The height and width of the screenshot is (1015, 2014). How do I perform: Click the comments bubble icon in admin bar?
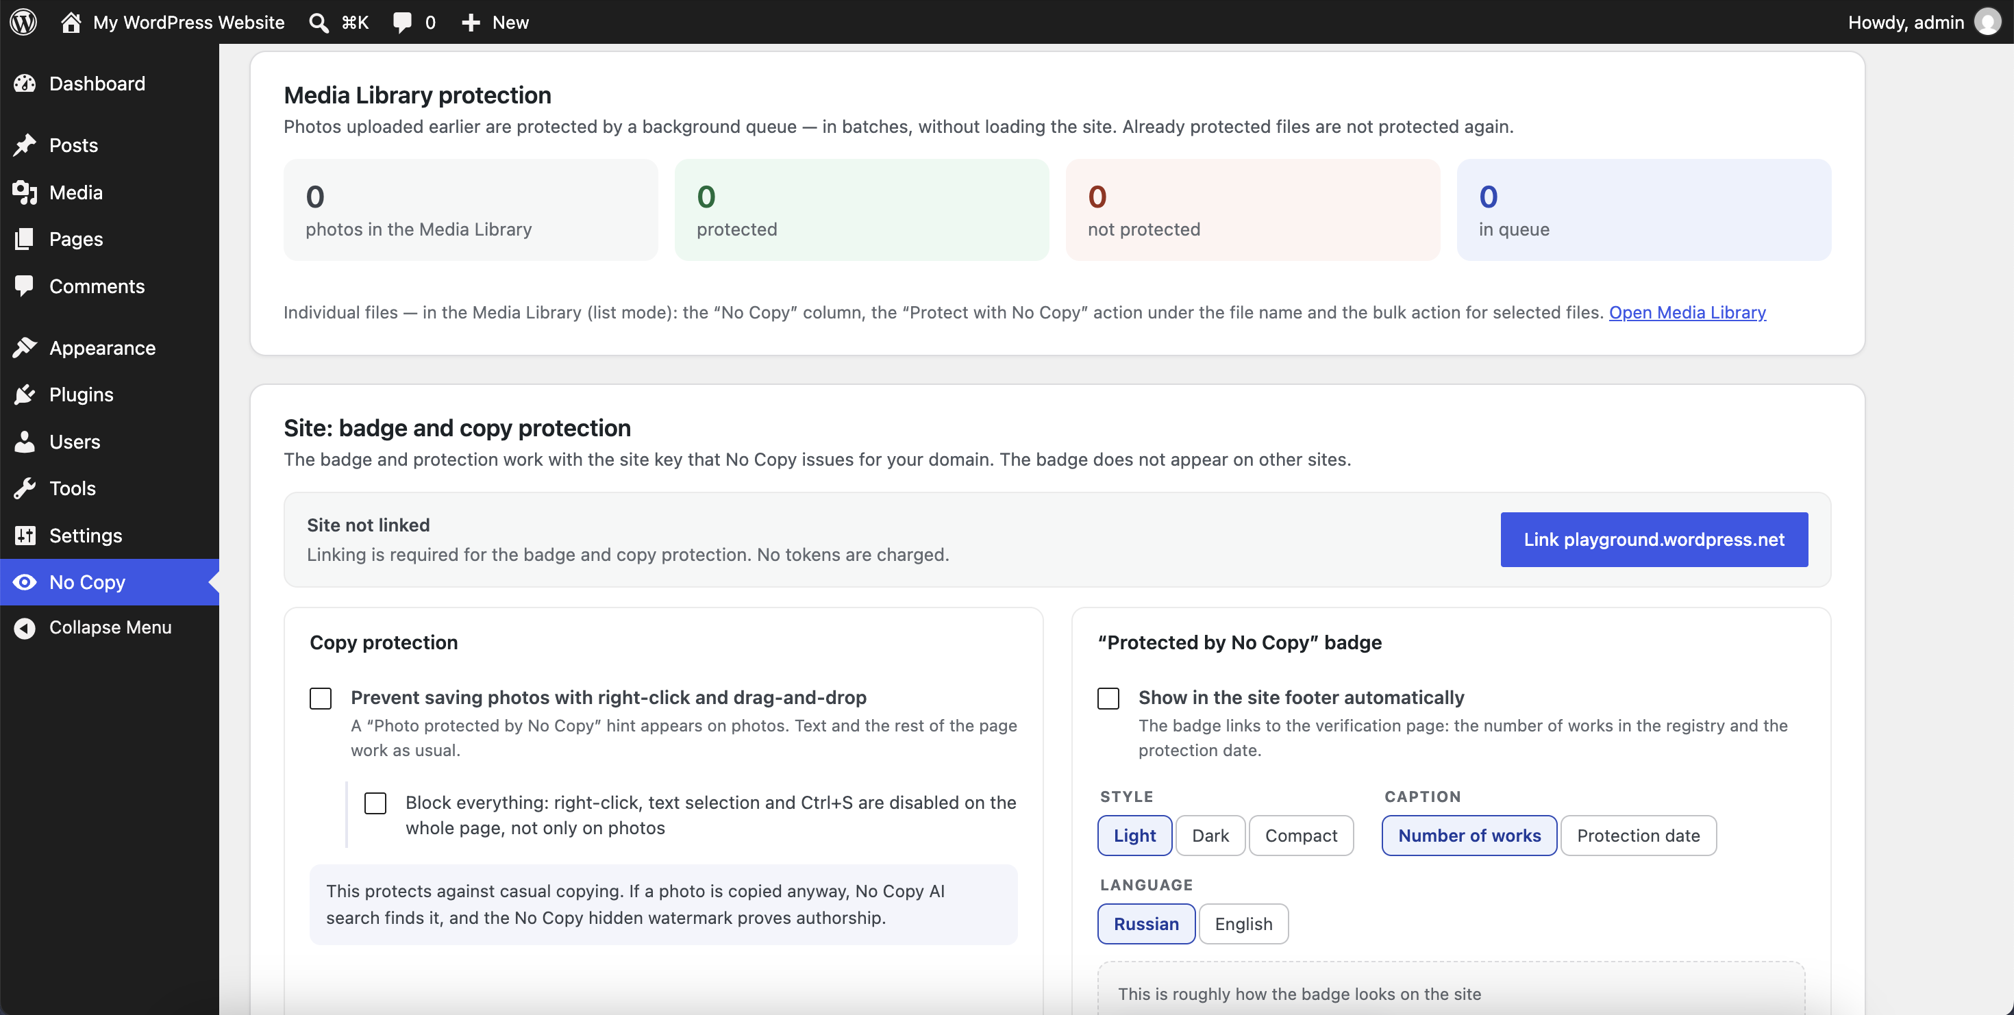403,22
